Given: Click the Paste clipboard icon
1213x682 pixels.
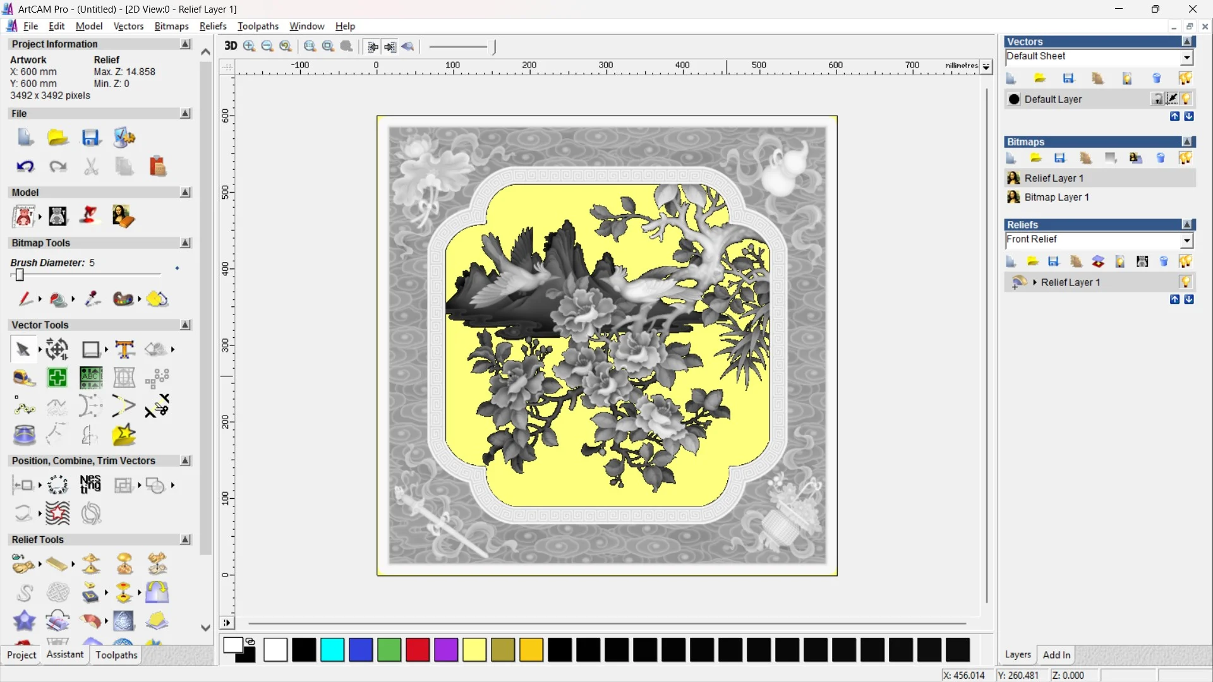Looking at the screenshot, I should coord(157,167).
